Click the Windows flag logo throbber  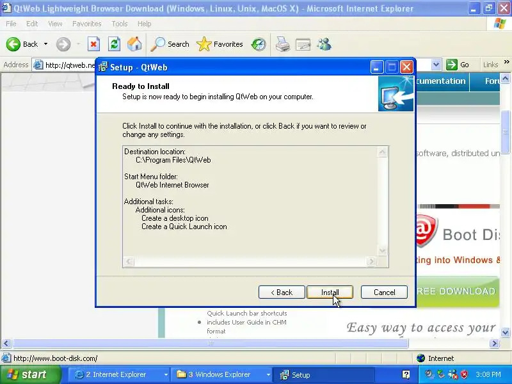(x=500, y=24)
